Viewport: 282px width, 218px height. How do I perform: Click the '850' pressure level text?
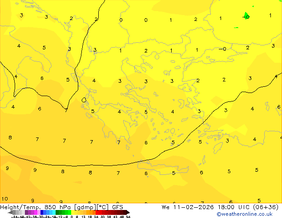[x=50, y=207]
